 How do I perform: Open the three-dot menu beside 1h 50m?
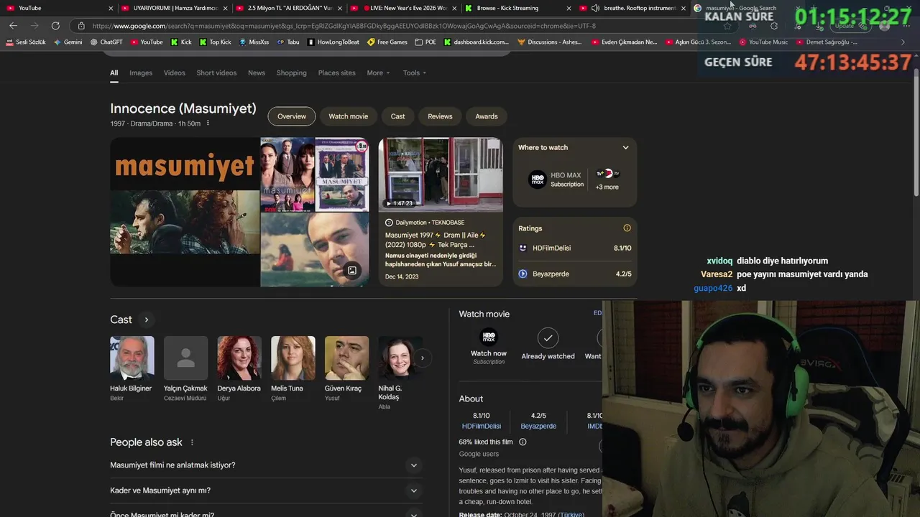(208, 124)
